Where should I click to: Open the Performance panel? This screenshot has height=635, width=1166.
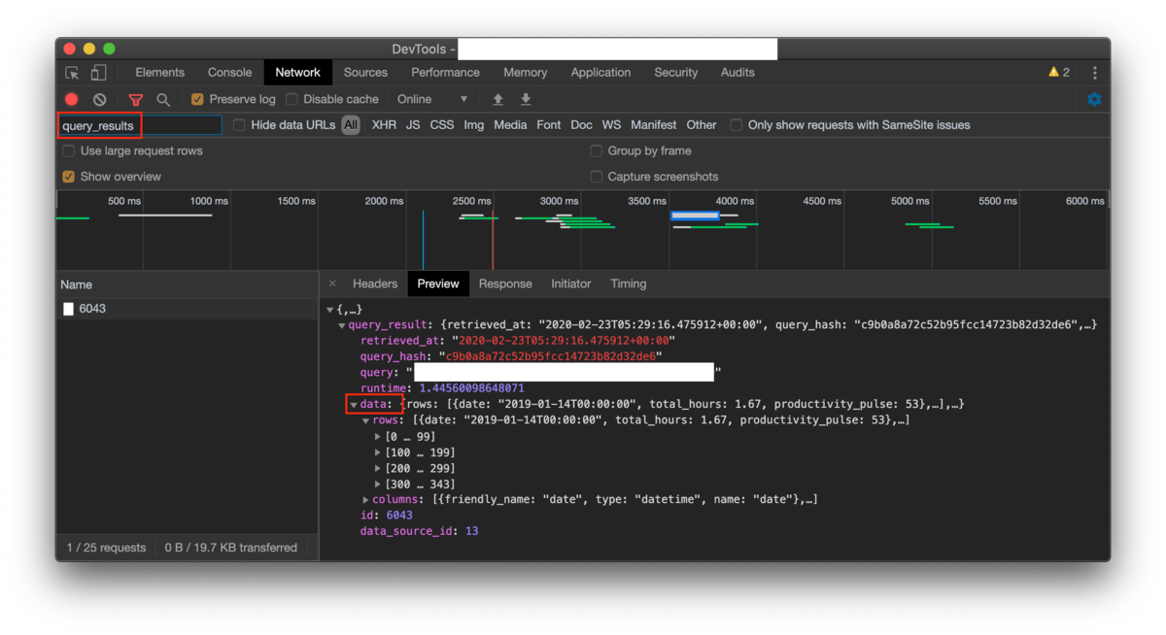pyautogui.click(x=445, y=73)
